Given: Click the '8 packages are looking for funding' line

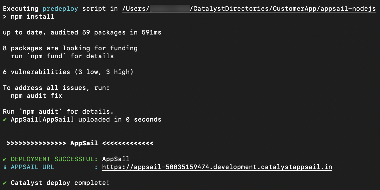Looking at the screenshot, I should [x=70, y=48].
